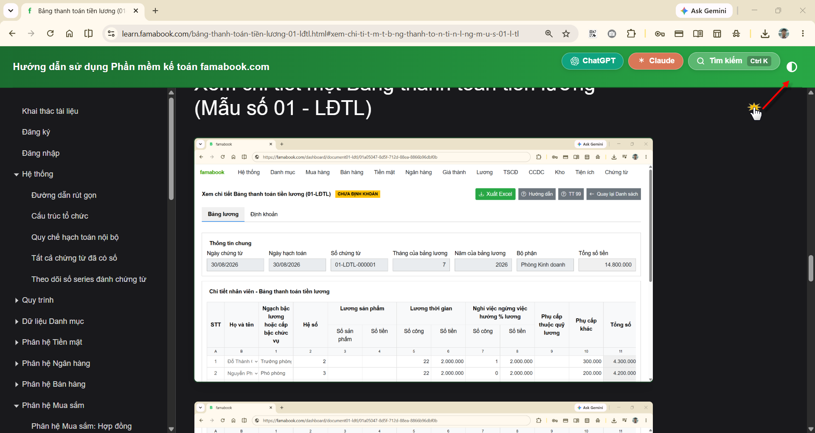
Task: Open a new browser tab
Action: click(155, 11)
